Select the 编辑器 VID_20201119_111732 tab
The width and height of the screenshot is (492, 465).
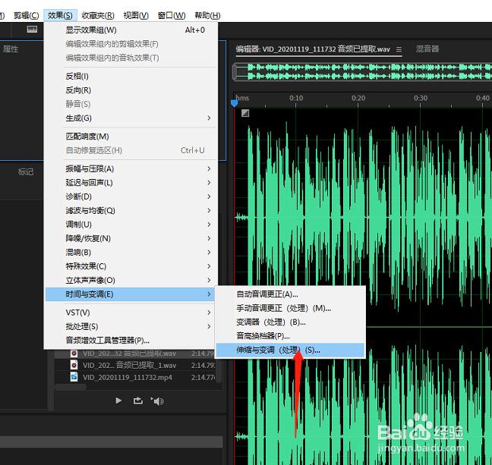click(x=313, y=49)
